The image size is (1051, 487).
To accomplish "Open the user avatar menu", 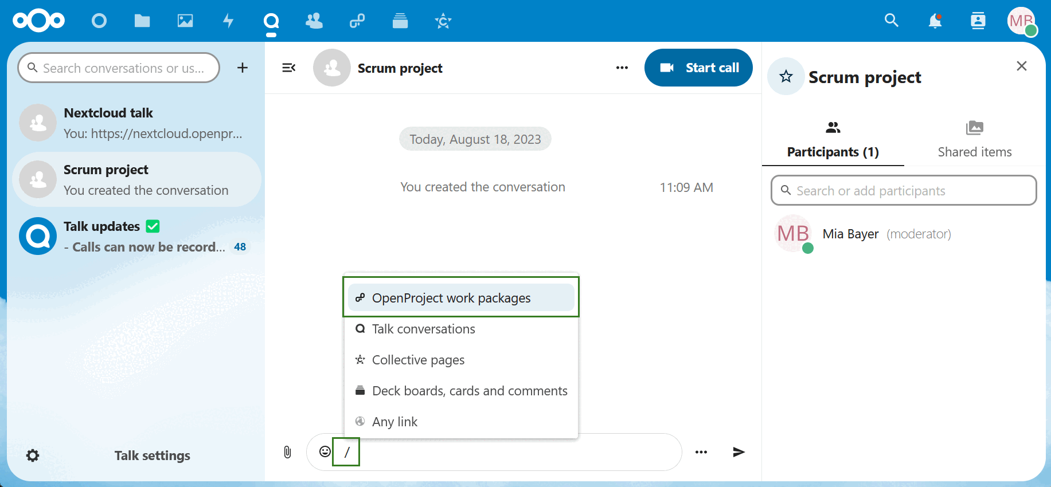I will (x=1022, y=21).
